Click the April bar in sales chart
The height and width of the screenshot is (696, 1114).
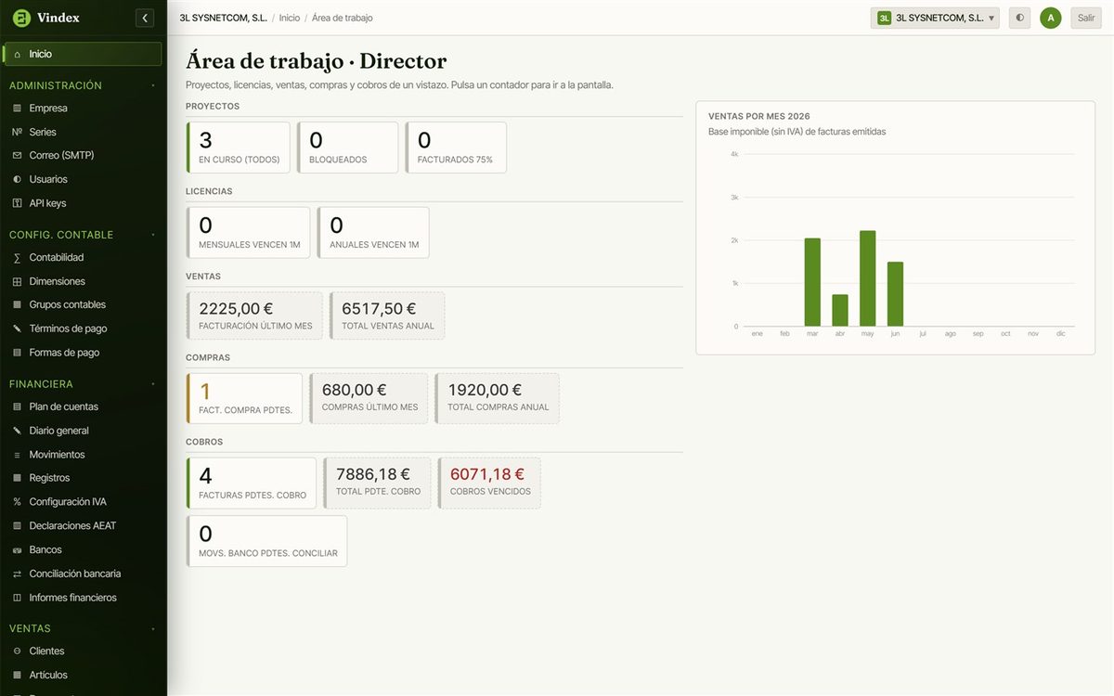[x=840, y=311]
